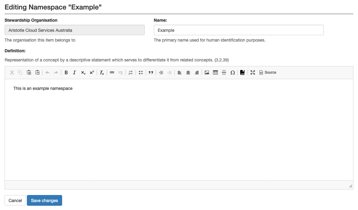Click the Save changes button

point(44,201)
